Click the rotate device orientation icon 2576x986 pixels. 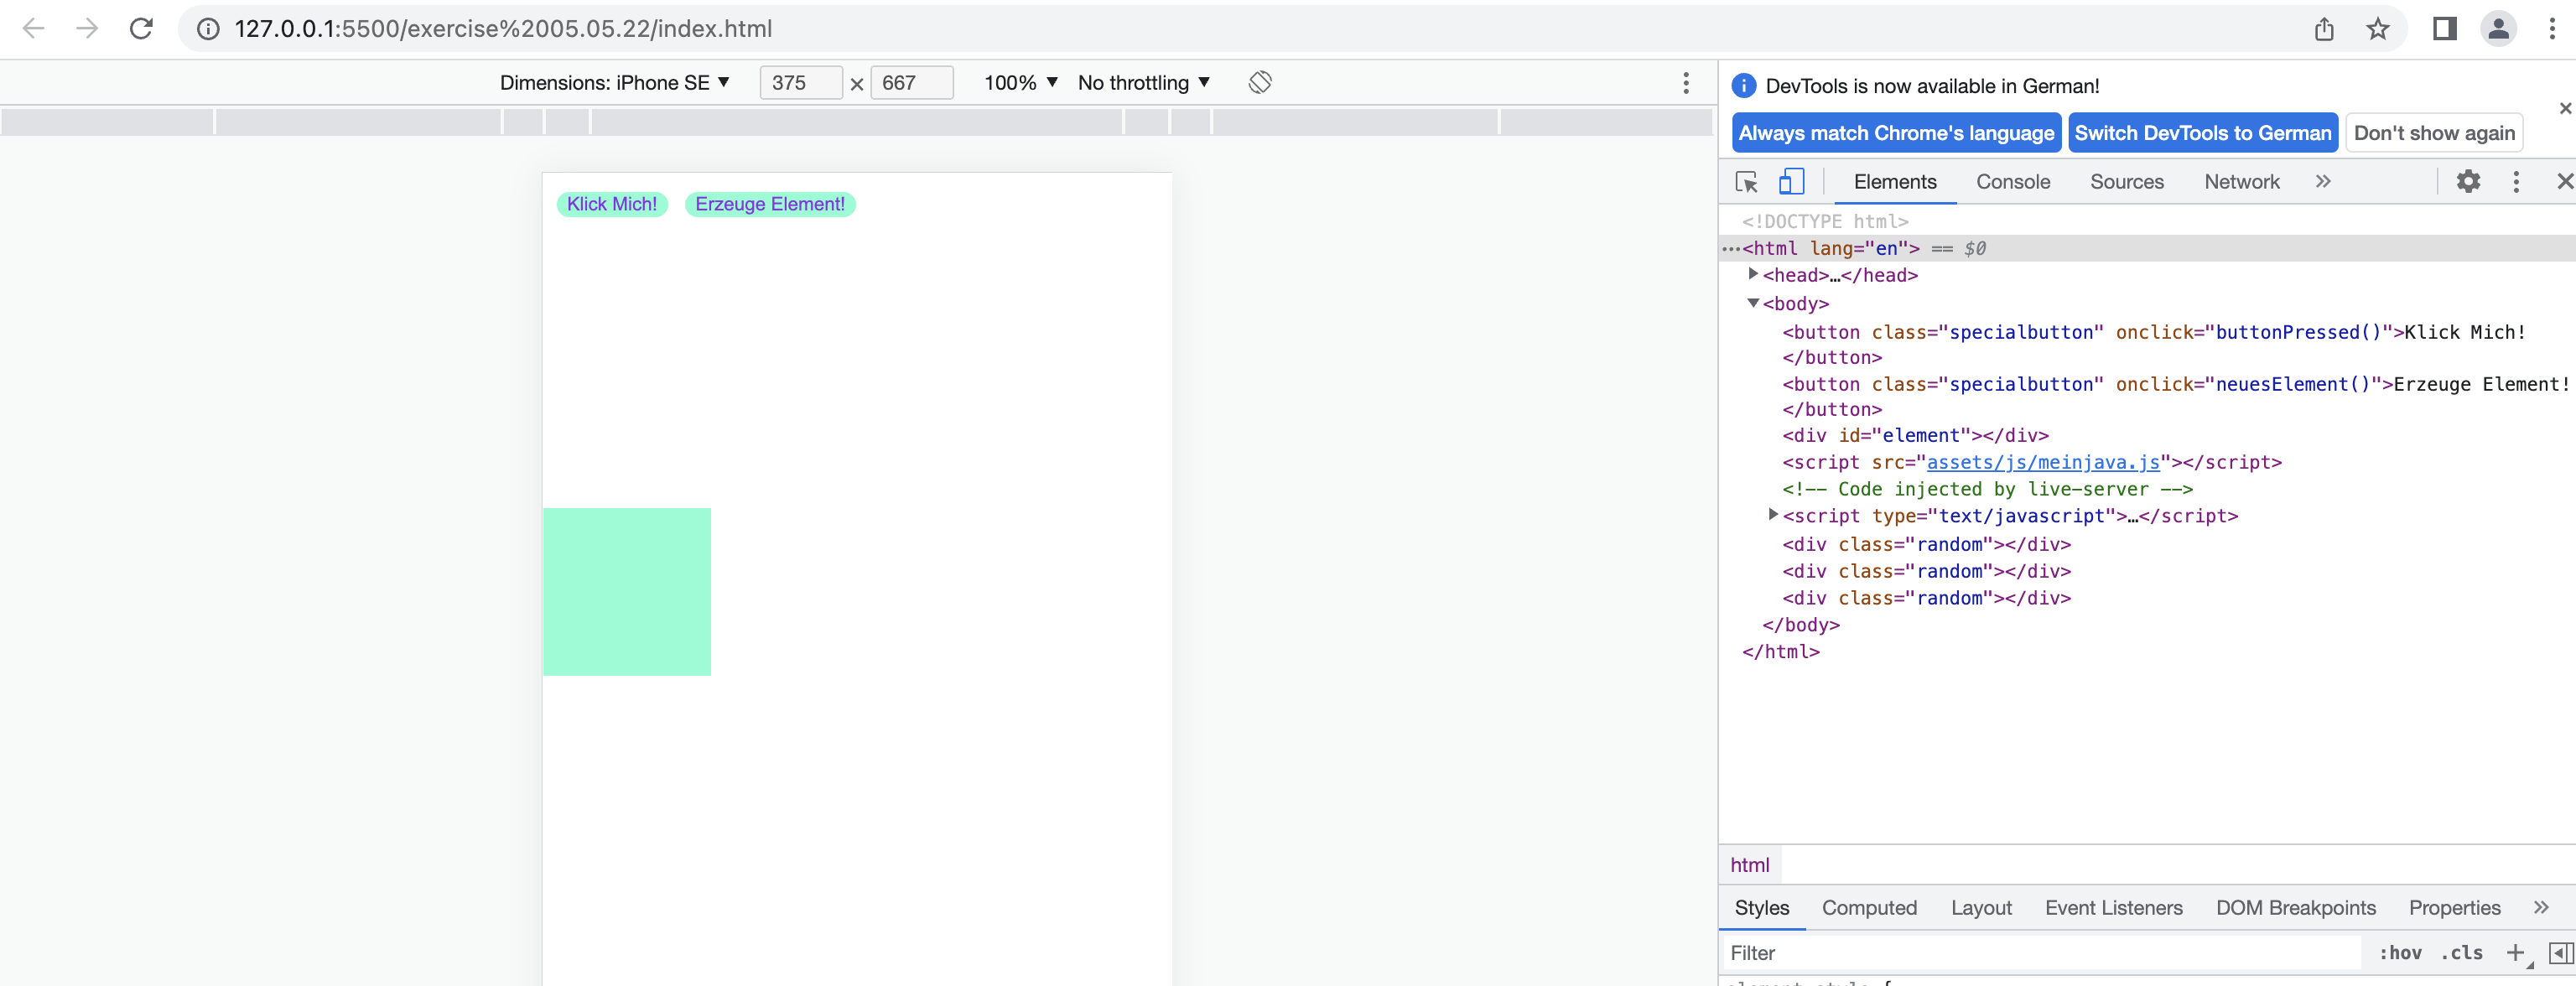pyautogui.click(x=1259, y=83)
